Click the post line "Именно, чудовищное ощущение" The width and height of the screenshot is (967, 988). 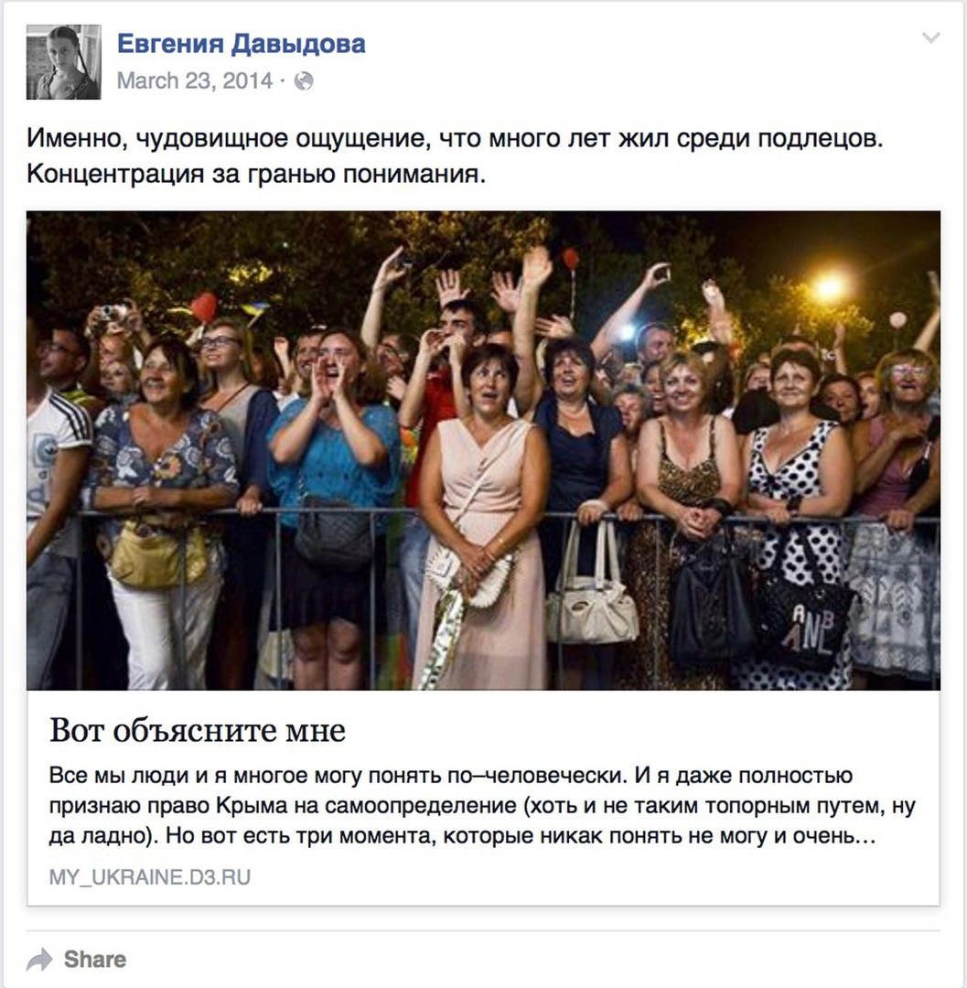pyautogui.click(x=455, y=138)
